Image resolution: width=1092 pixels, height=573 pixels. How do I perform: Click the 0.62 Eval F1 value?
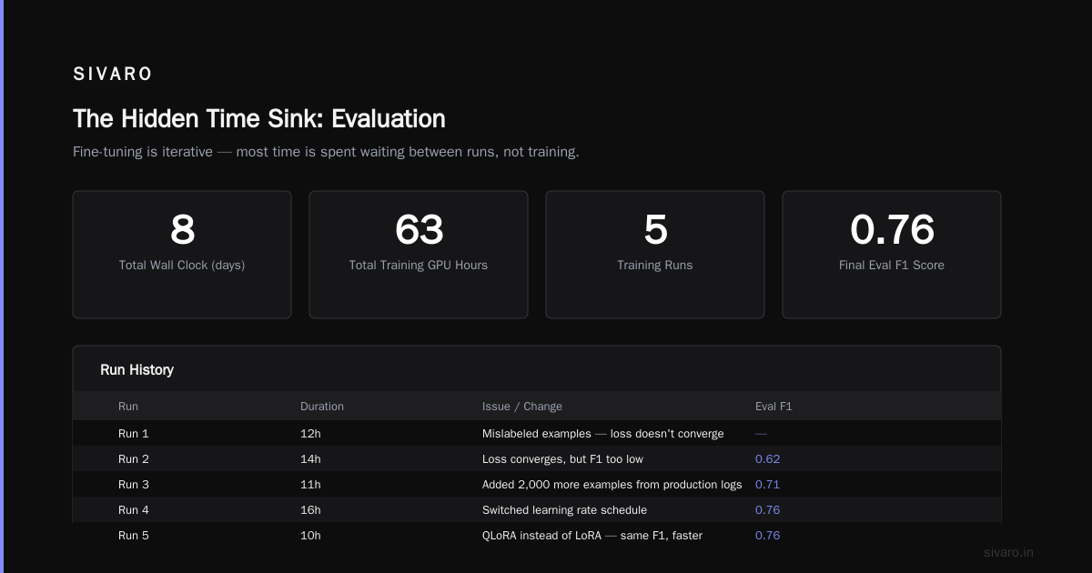(x=767, y=459)
